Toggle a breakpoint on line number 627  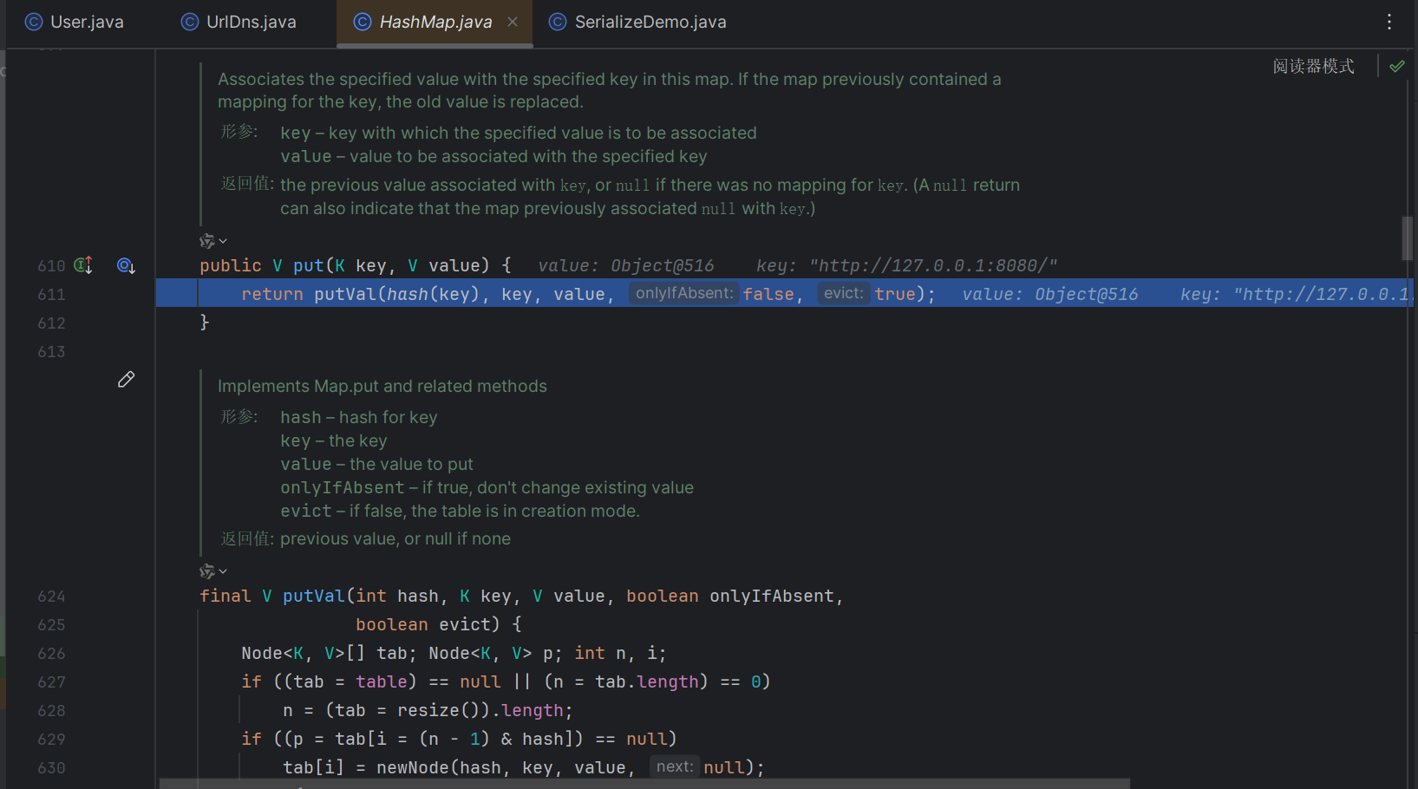(x=51, y=682)
